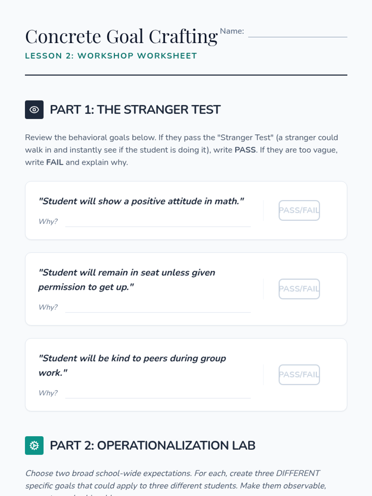Click the Why line under remain in seat goal
372x496 pixels.
(158, 308)
